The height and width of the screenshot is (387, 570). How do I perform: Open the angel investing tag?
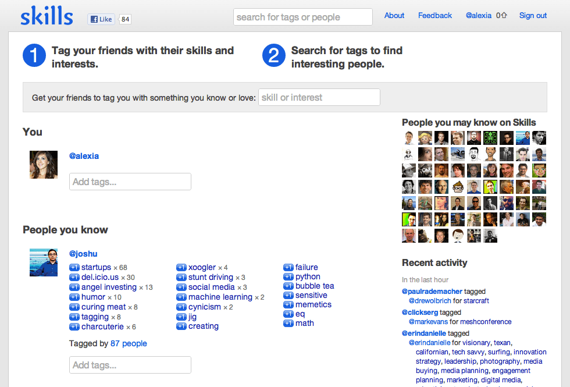tap(109, 287)
